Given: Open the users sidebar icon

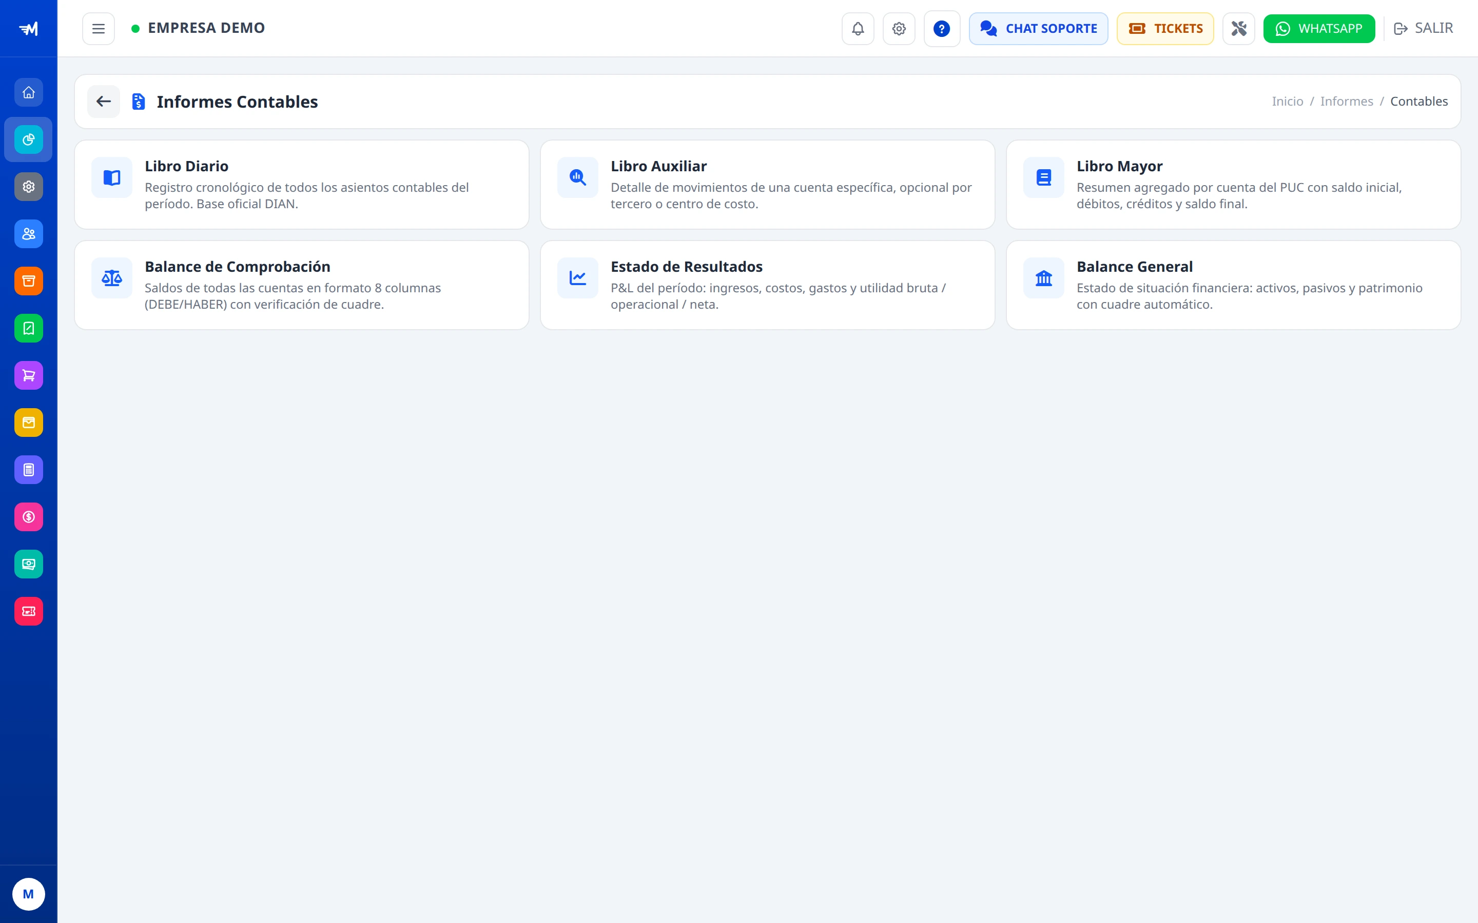Looking at the screenshot, I should tap(29, 234).
